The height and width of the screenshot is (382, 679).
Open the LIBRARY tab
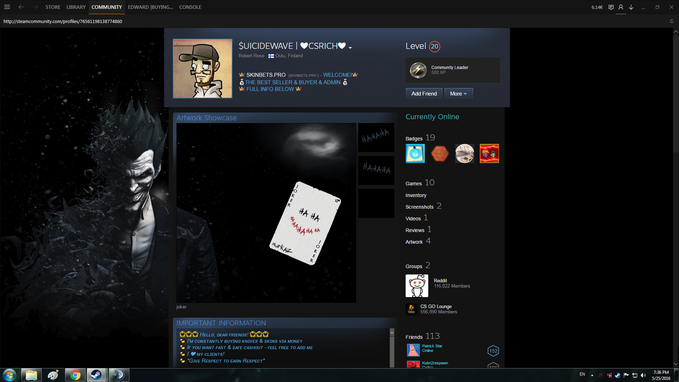coord(76,7)
